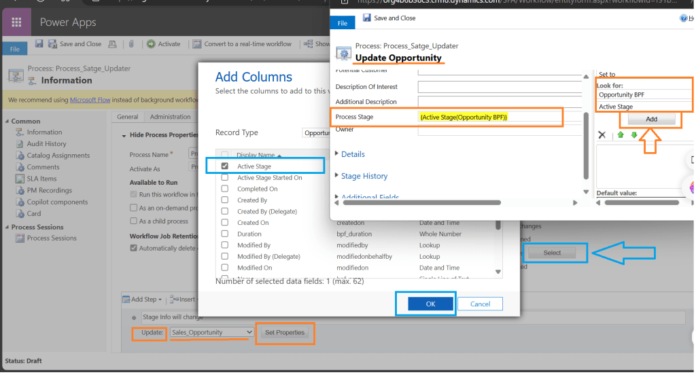The height and width of the screenshot is (377, 696).
Task: Open the Microsoft Flow link
Action: [90, 100]
